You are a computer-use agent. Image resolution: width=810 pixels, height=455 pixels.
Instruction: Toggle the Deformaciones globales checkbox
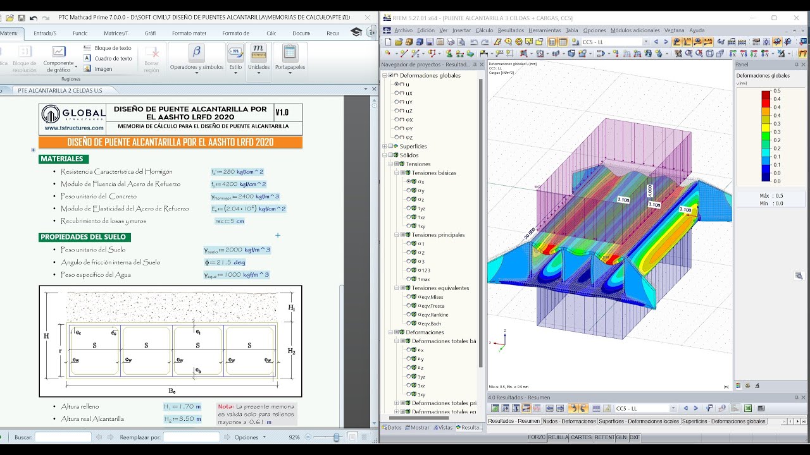coord(390,75)
